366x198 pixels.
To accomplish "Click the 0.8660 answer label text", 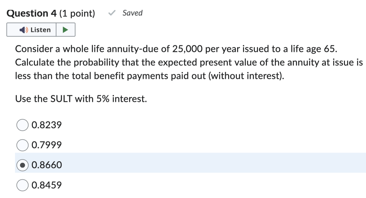I will coord(46,165).
